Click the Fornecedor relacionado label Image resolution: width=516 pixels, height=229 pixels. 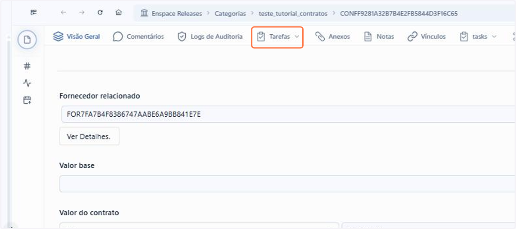100,96
